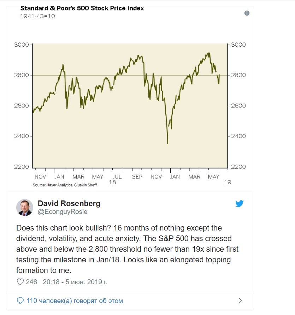The image size is (295, 315).
Task: Click the 20:18 - 5 июн. 2019 timestamp
Action: pyautogui.click(x=75, y=282)
